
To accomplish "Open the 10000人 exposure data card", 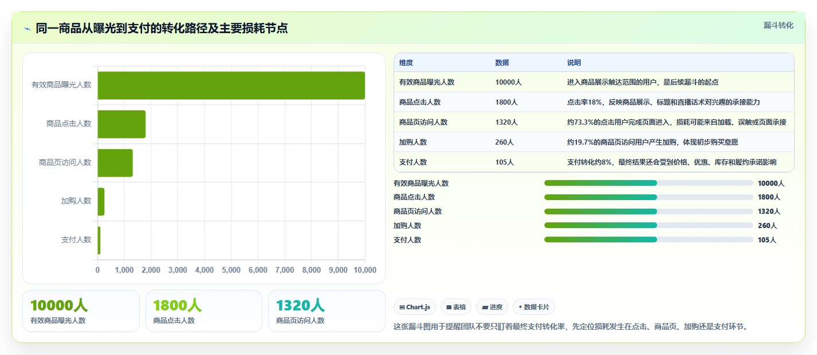I will (81, 311).
